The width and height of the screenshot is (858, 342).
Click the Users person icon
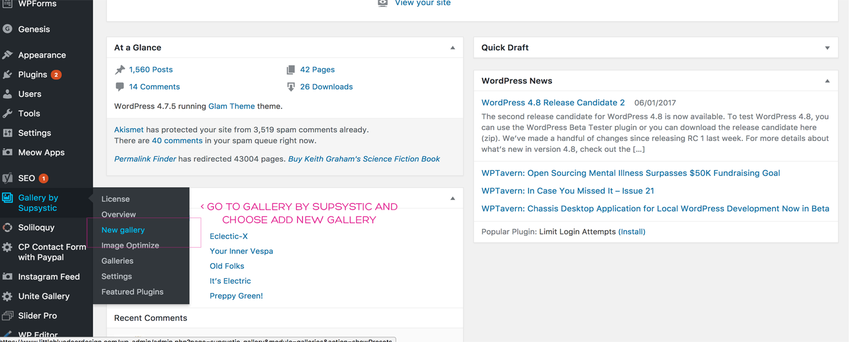(x=7, y=94)
